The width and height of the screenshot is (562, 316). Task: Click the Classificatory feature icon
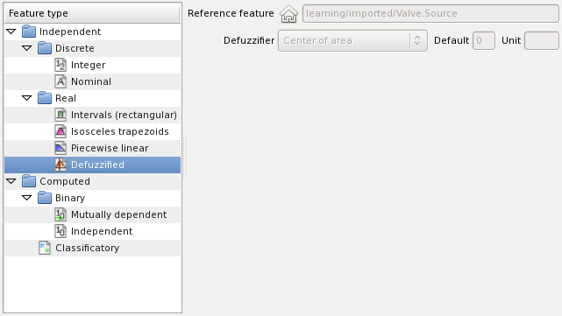point(45,248)
